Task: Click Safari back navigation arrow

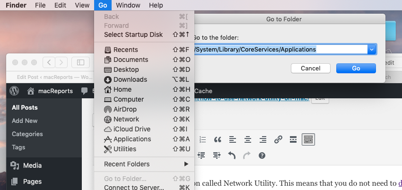Action: [x=49, y=62]
